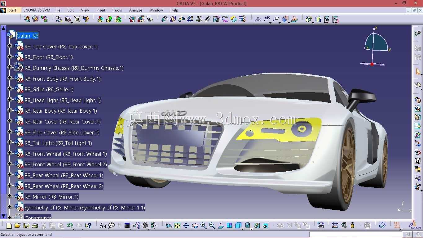This screenshot has width=423, height=238.
Task: Create a new document with the New icon
Action: click(9, 226)
